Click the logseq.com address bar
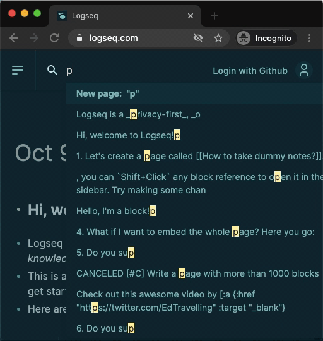Viewport: 323px width, 341px height. pyautogui.click(x=149, y=38)
